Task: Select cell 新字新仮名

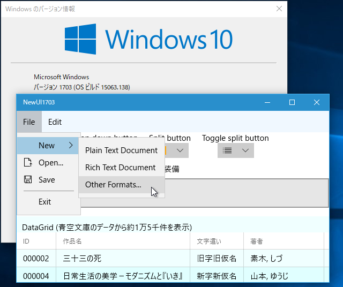Action: pyautogui.click(x=217, y=275)
